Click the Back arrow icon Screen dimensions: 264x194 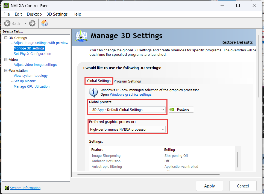pos(7,23)
